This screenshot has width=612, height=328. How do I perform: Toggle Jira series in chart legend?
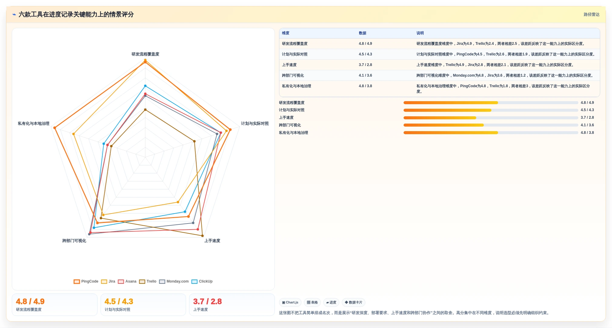point(108,281)
